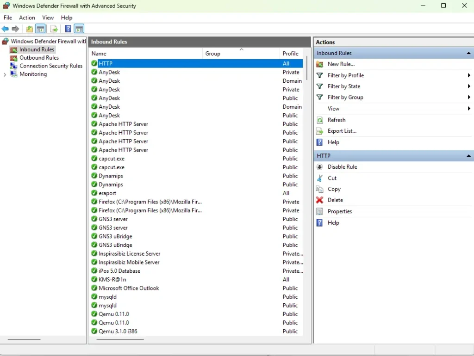Click the rules list vertical scrollbar thumb

[x=307, y=68]
